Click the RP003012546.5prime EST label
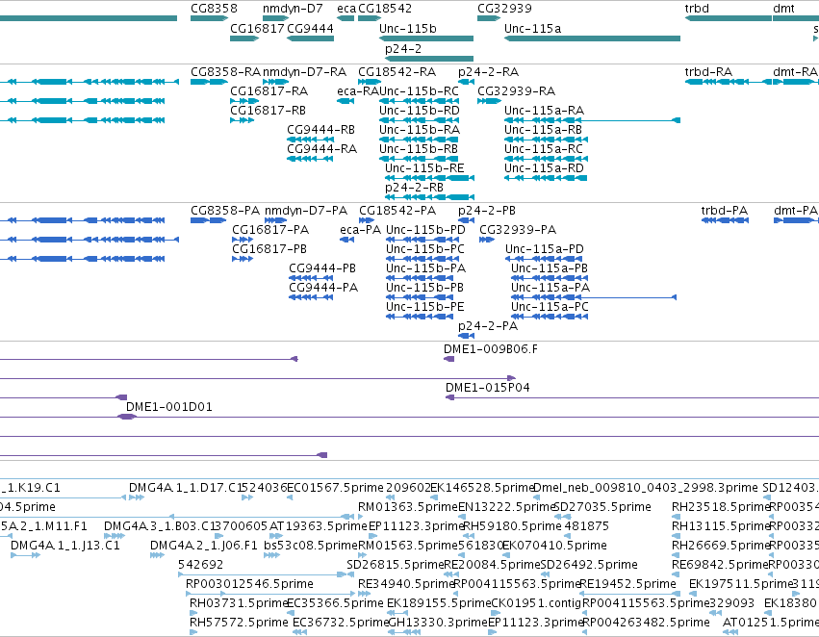Screen dimensions: 819x637 point(249,584)
